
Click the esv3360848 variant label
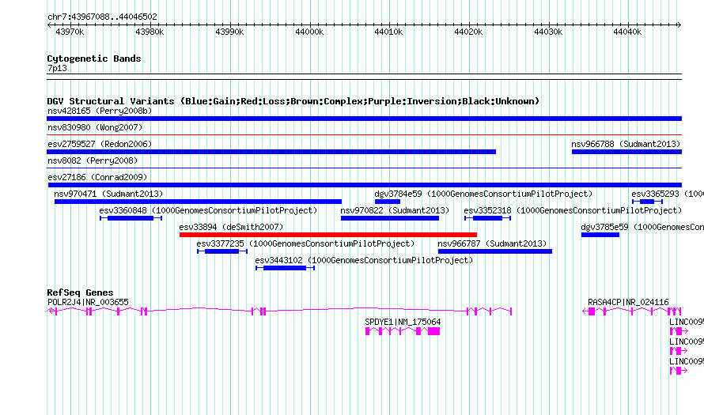coord(208,210)
